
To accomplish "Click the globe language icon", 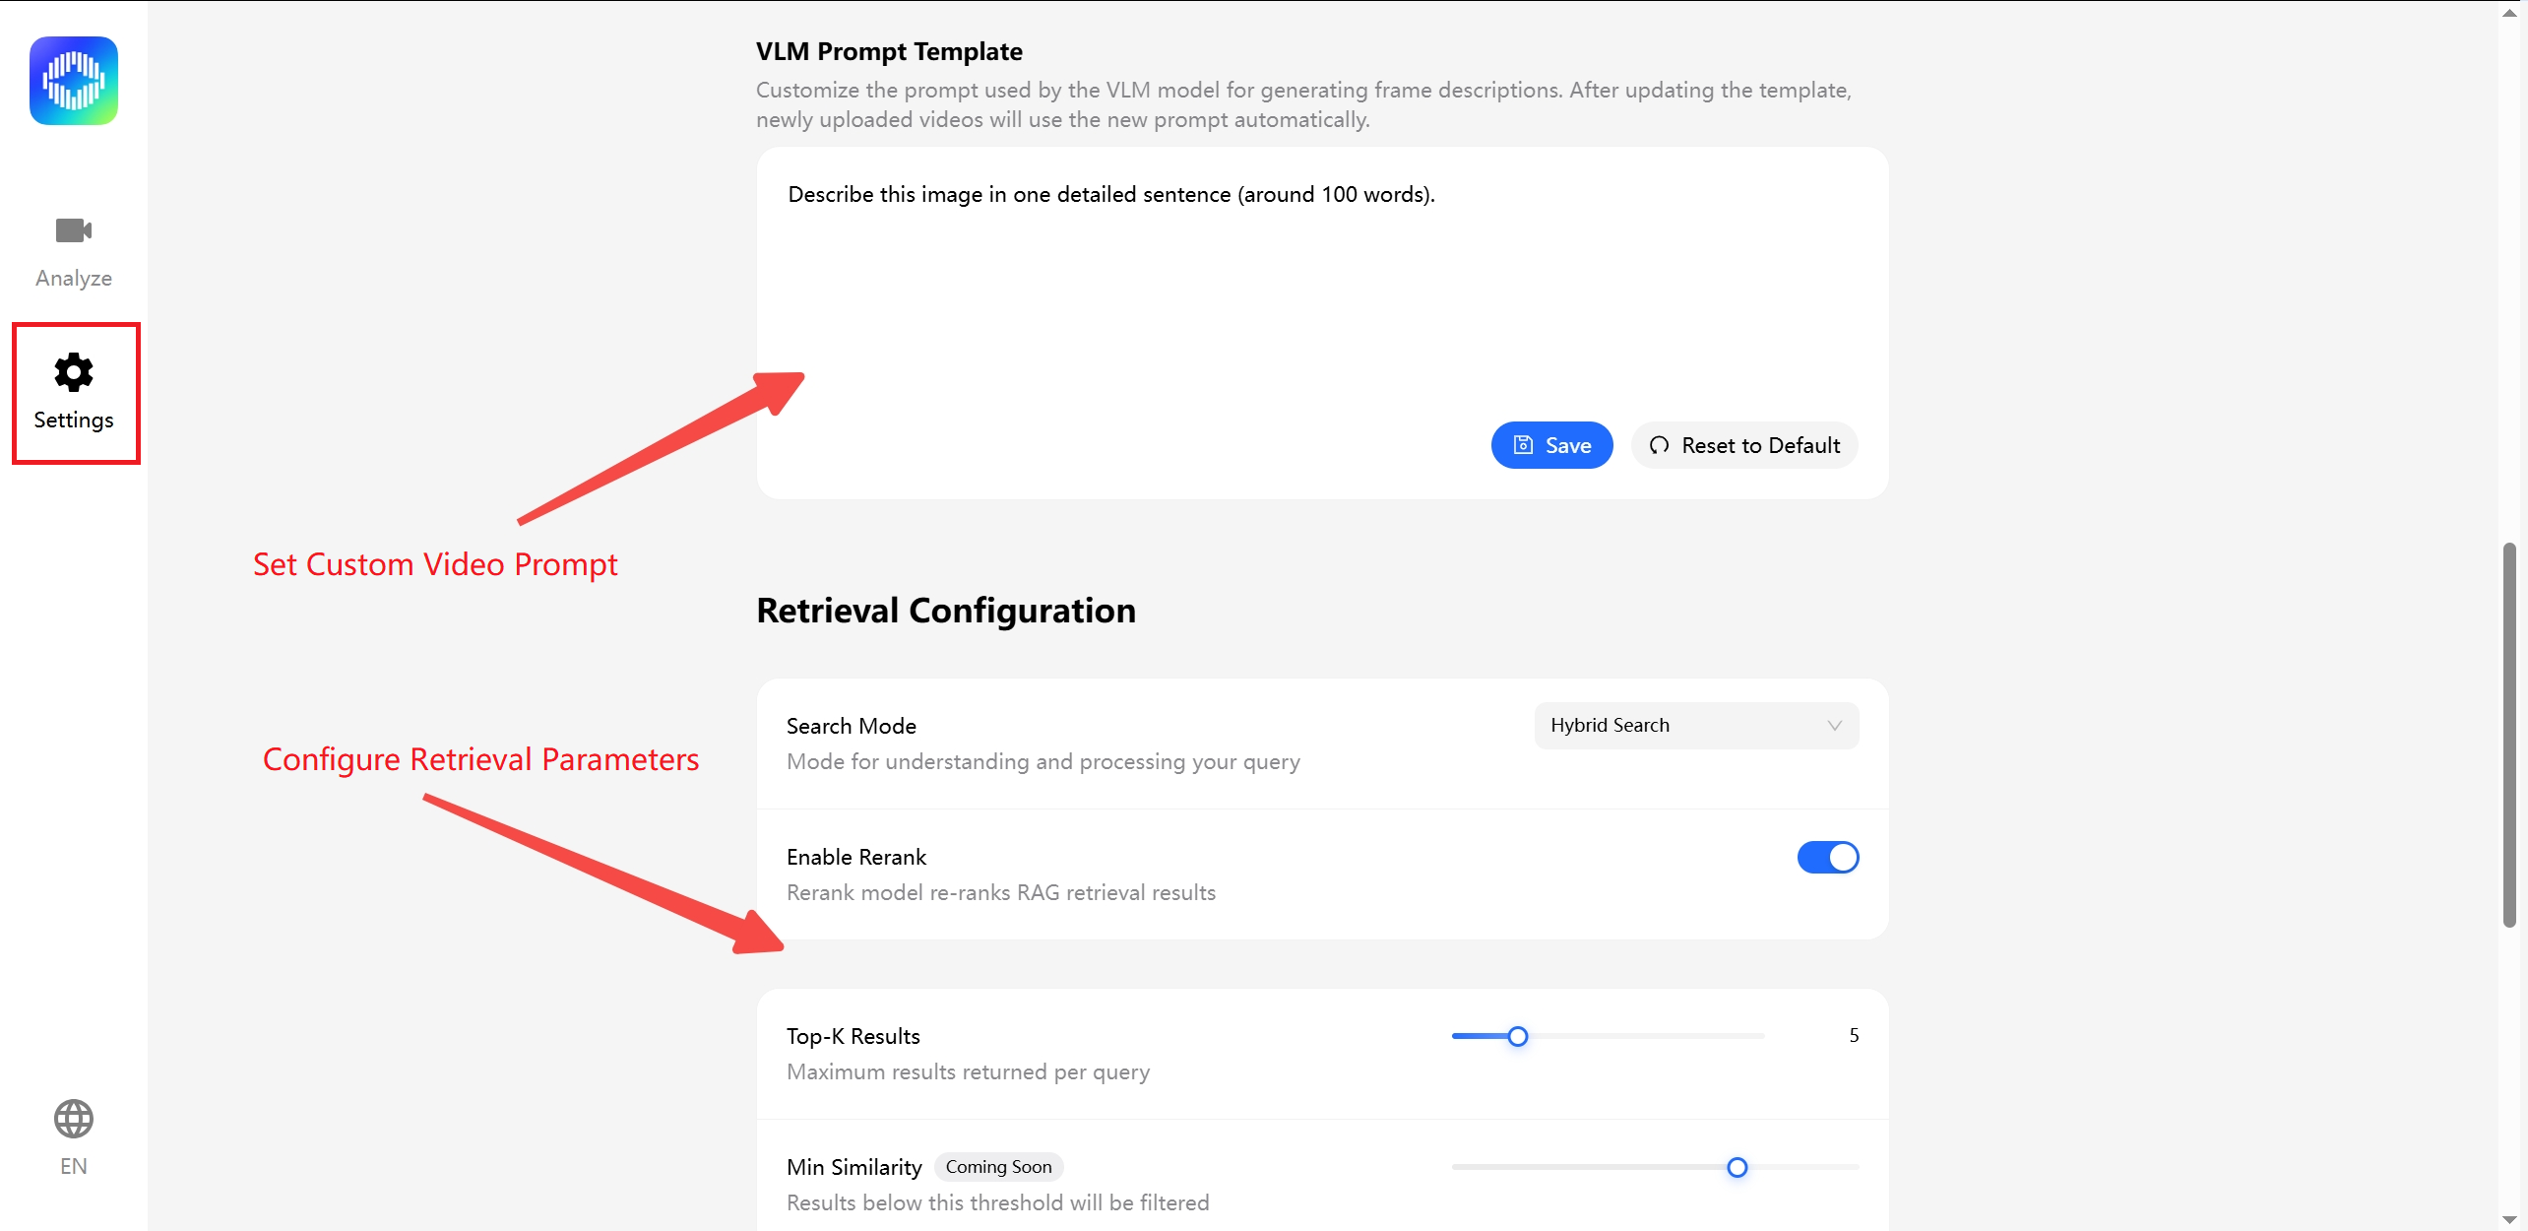I will click(74, 1119).
